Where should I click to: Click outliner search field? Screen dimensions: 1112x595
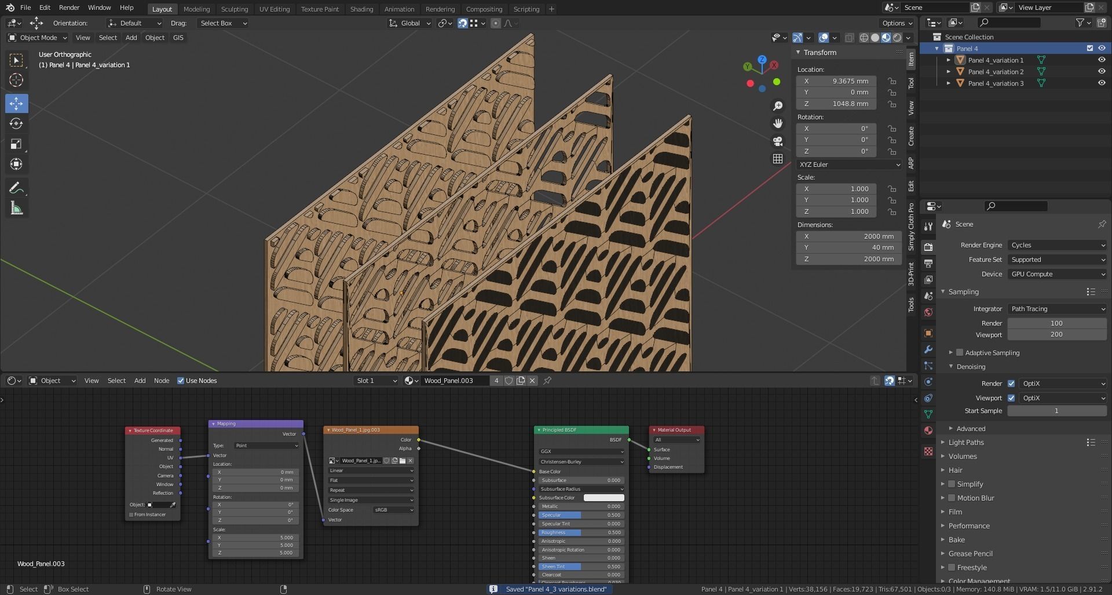click(1009, 23)
